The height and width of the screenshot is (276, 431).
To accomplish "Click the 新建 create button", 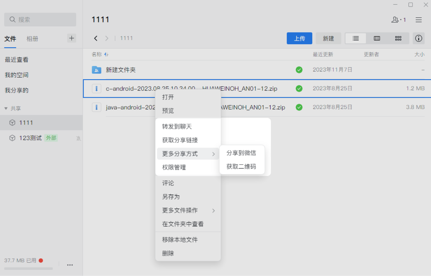I will click(x=328, y=38).
